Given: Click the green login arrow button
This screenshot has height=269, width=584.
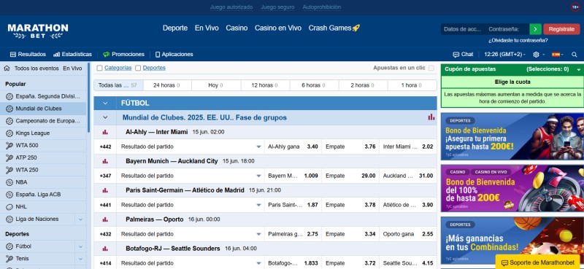Looking at the screenshot, I should click(x=535, y=29).
